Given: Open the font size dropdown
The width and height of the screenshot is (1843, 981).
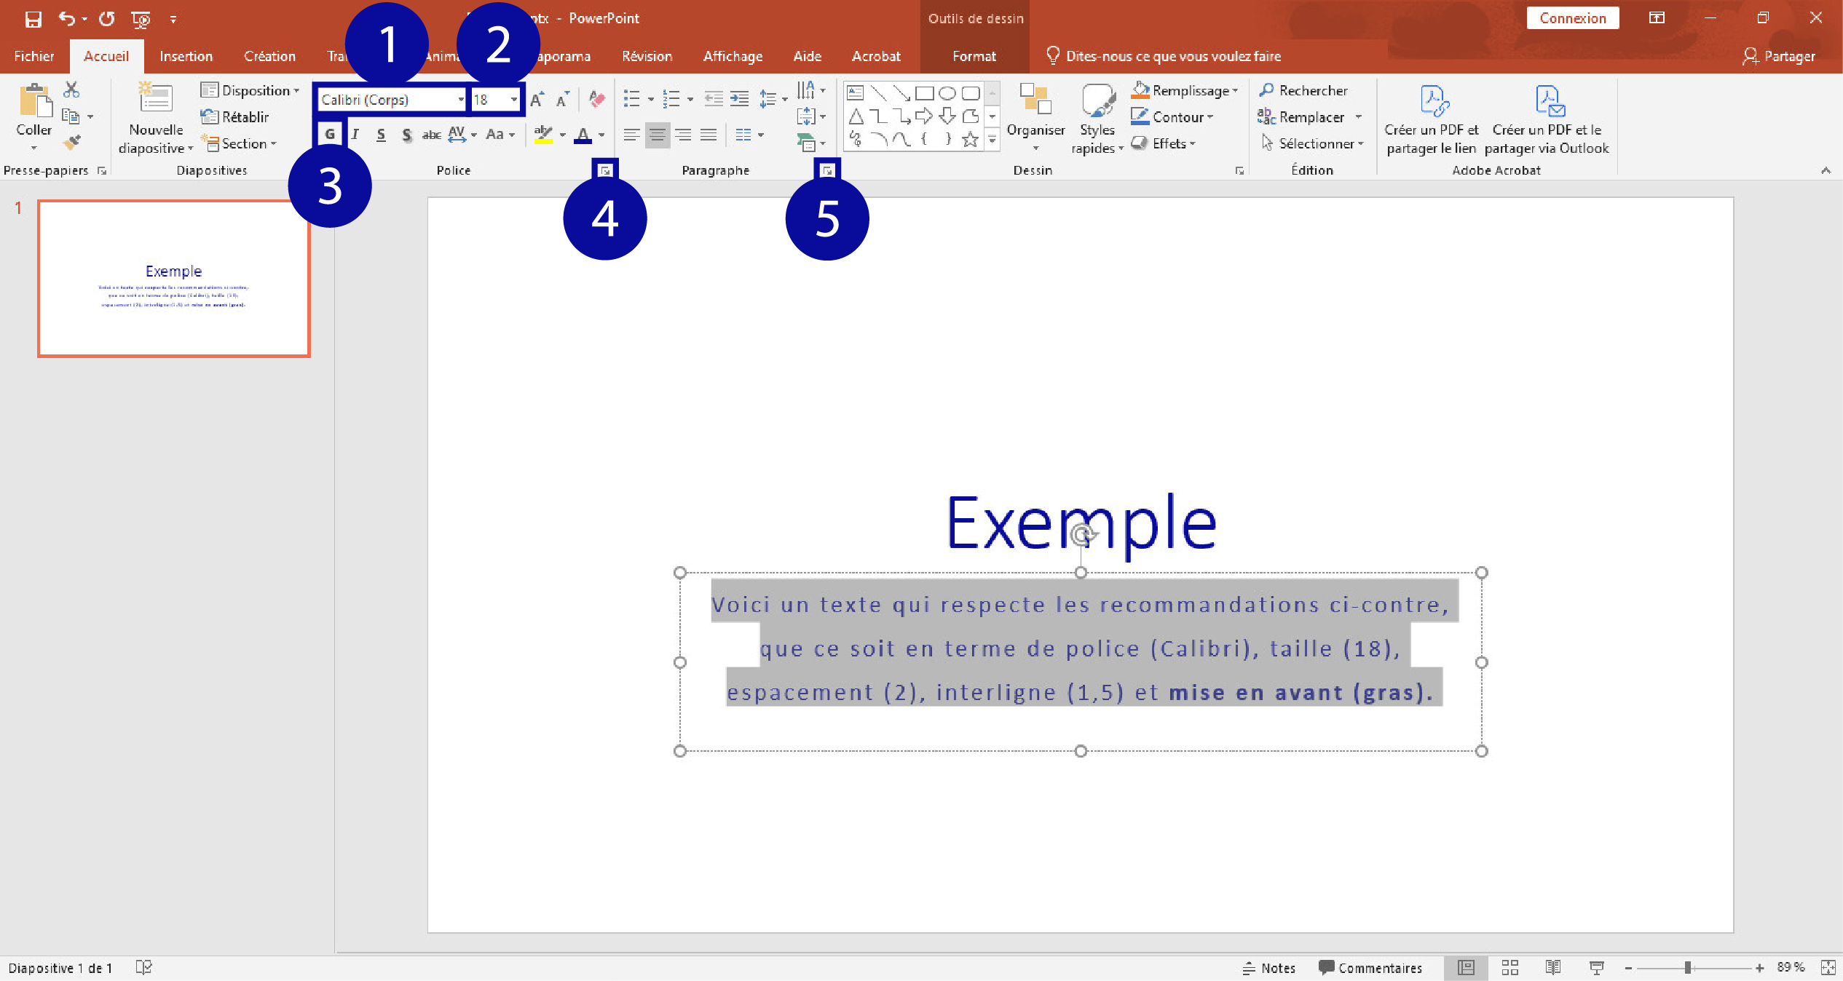Looking at the screenshot, I should point(514,99).
